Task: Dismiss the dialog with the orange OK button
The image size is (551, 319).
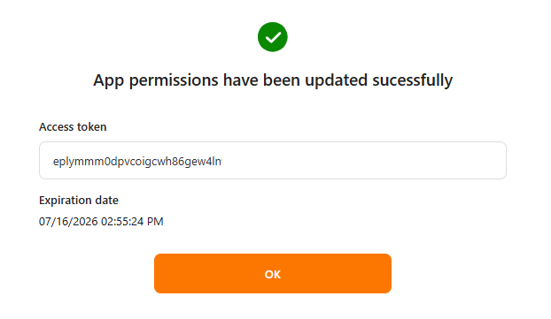Action: (x=273, y=273)
